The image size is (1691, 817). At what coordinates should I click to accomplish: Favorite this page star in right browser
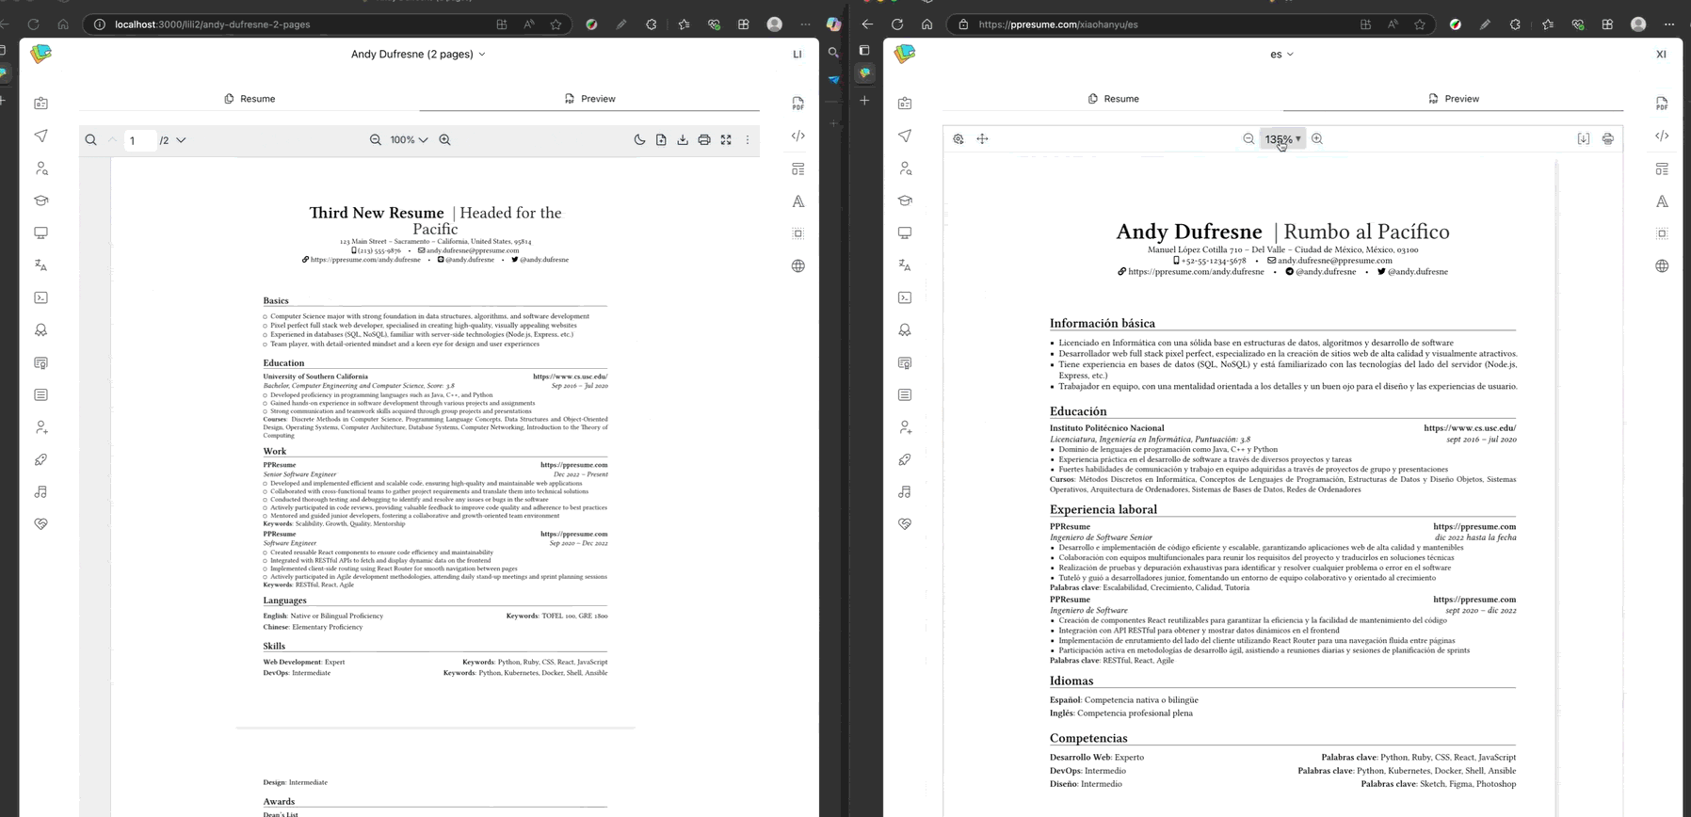[1419, 24]
